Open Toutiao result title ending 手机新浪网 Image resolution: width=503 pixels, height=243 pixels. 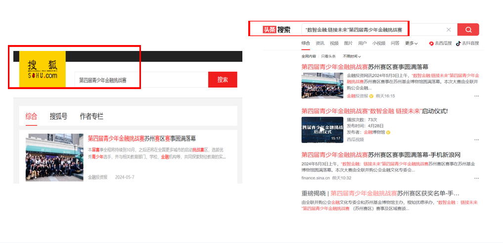[x=381, y=155]
